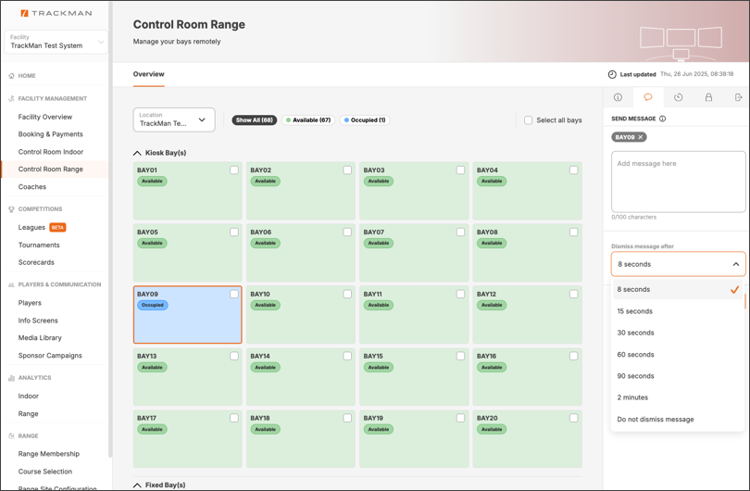Viewport: 750px width, 491px height.
Task: Tick the BAY12 checkbox
Action: click(x=573, y=294)
